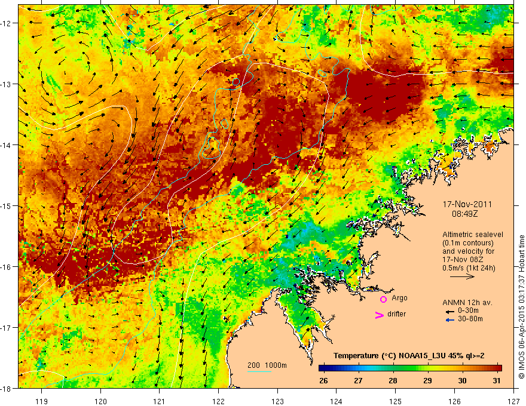Click the latitude axis label -17
The width and height of the screenshot is (526, 406).
(x=6, y=327)
